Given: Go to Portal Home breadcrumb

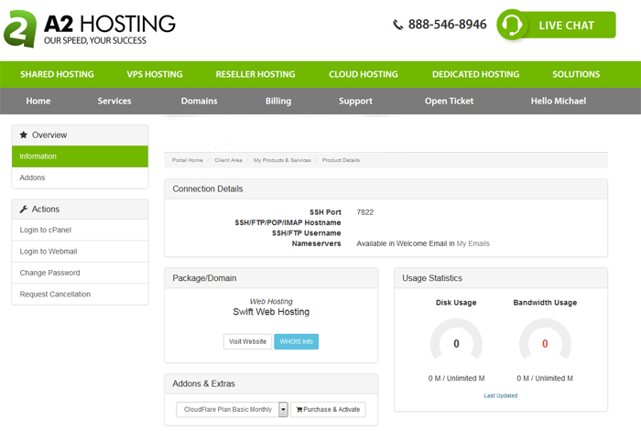Looking at the screenshot, I should coord(187,160).
